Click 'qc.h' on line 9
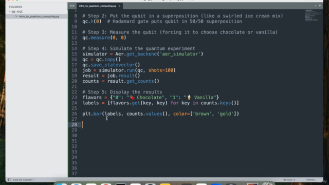329x185 pixels. (88, 22)
